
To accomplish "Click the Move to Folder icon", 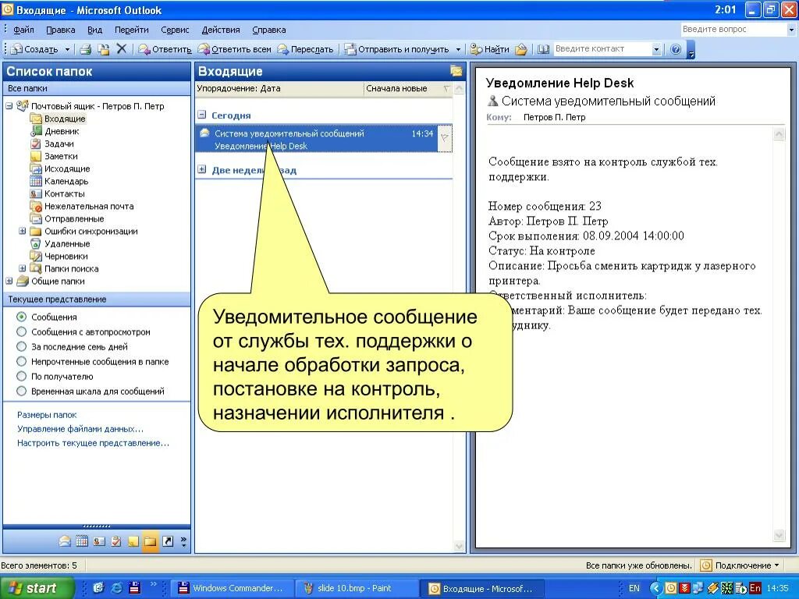I will (x=104, y=49).
